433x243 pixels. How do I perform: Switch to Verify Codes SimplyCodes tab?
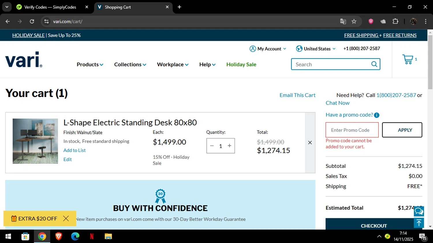(50, 7)
